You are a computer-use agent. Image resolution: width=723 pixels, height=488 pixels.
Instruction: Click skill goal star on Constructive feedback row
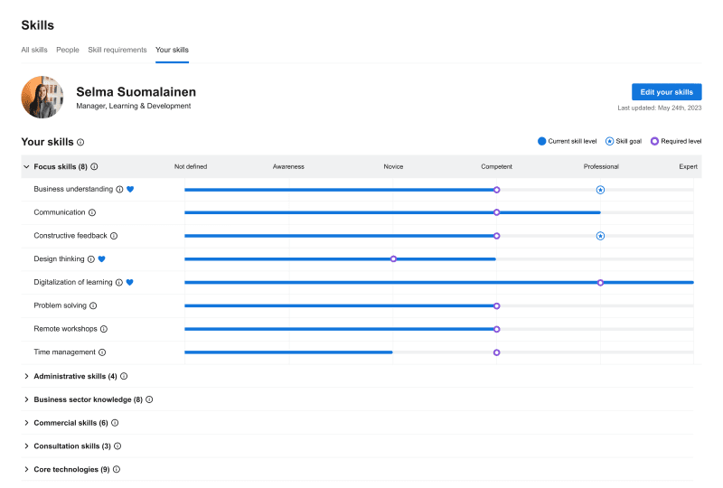tap(600, 236)
